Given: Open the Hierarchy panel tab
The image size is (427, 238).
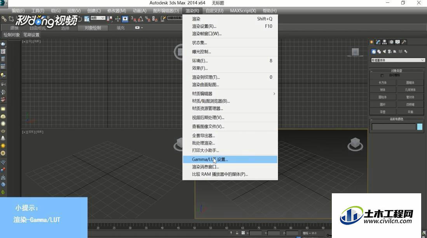Looking at the screenshot, I should 385,42.
